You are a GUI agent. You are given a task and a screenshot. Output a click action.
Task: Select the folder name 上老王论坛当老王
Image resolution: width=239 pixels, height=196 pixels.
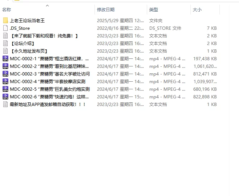pos(27,21)
